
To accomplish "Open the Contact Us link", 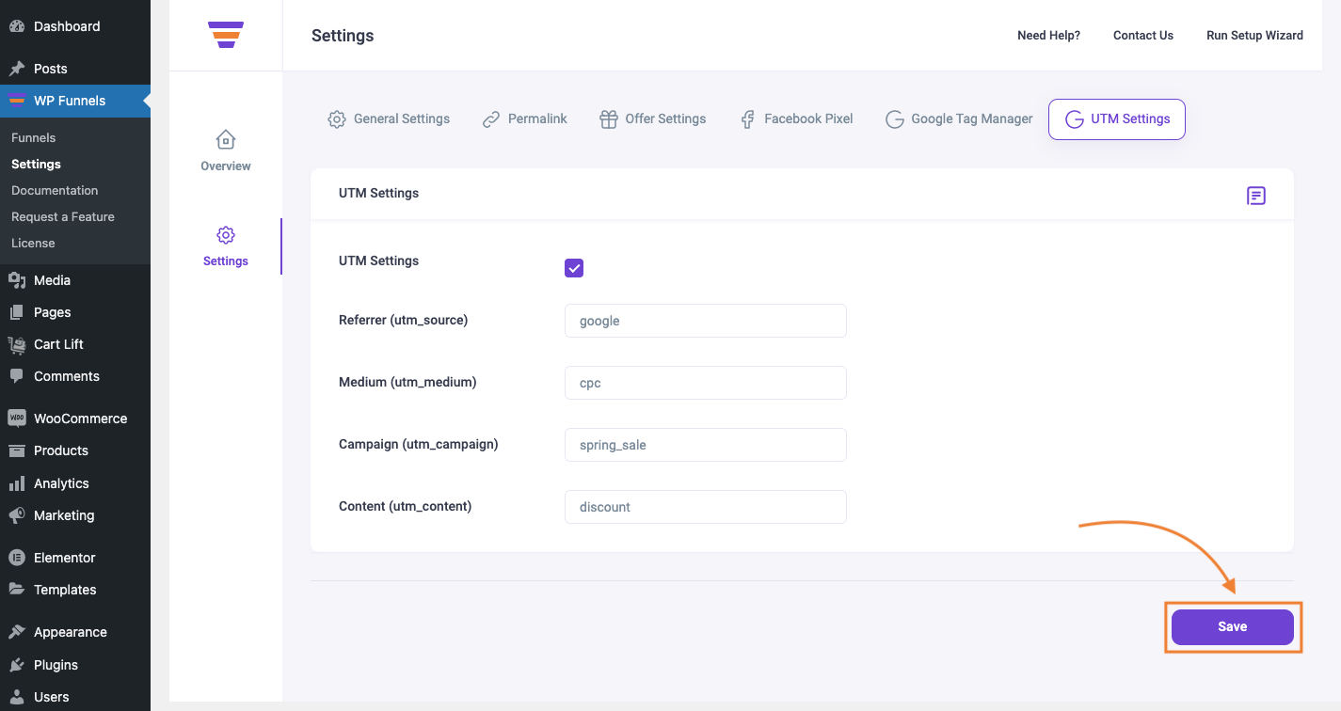I will (x=1143, y=36).
